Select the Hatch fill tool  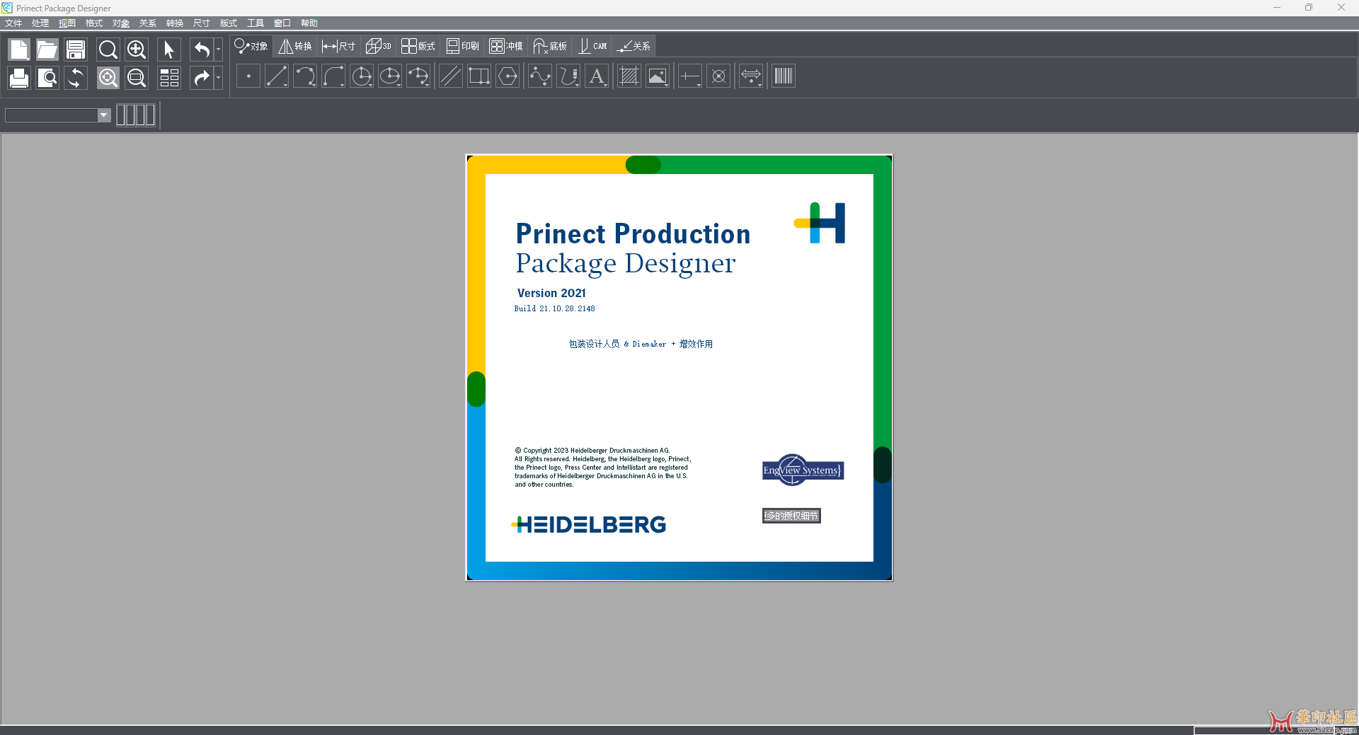[x=629, y=76]
